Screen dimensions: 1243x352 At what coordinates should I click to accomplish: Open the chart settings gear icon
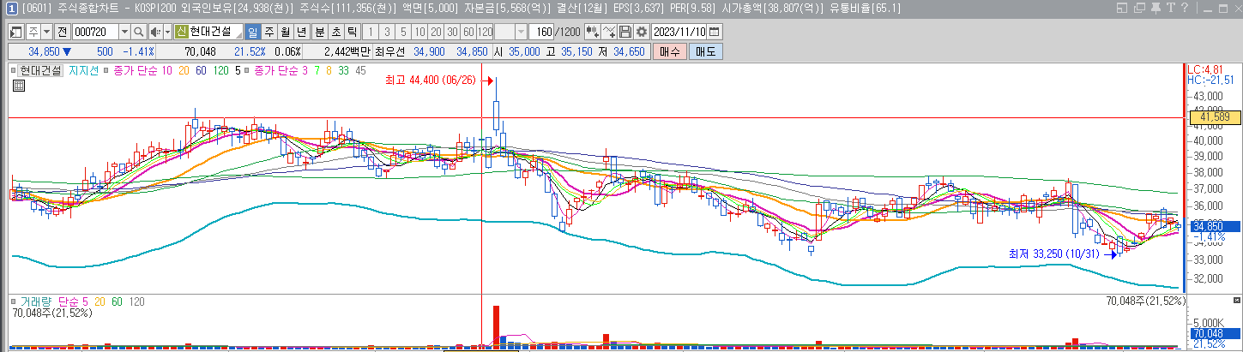[641, 32]
